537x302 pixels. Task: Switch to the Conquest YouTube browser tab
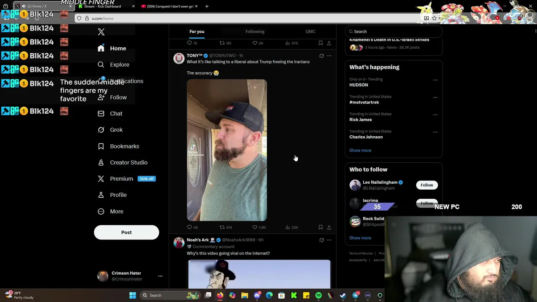point(170,6)
